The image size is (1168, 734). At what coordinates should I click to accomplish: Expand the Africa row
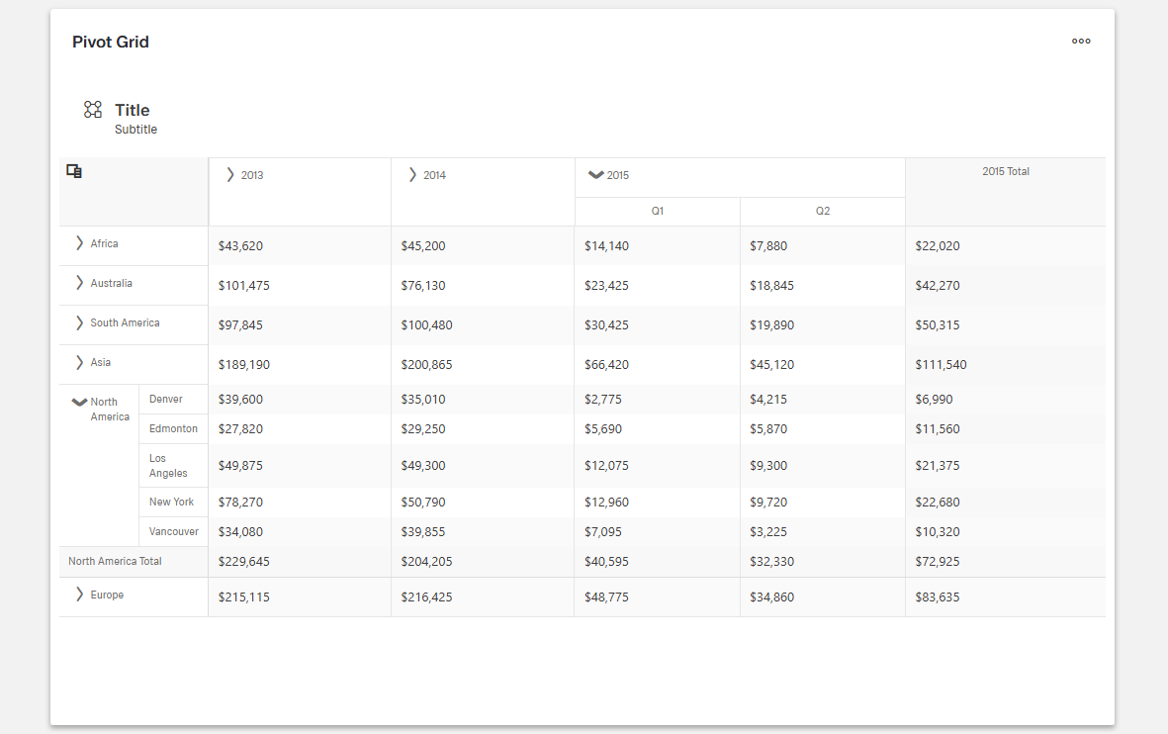[x=80, y=243]
